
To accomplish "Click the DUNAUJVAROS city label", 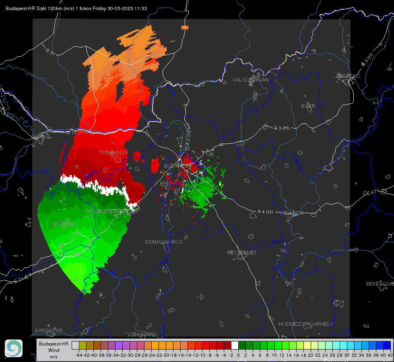I will click(164, 242).
